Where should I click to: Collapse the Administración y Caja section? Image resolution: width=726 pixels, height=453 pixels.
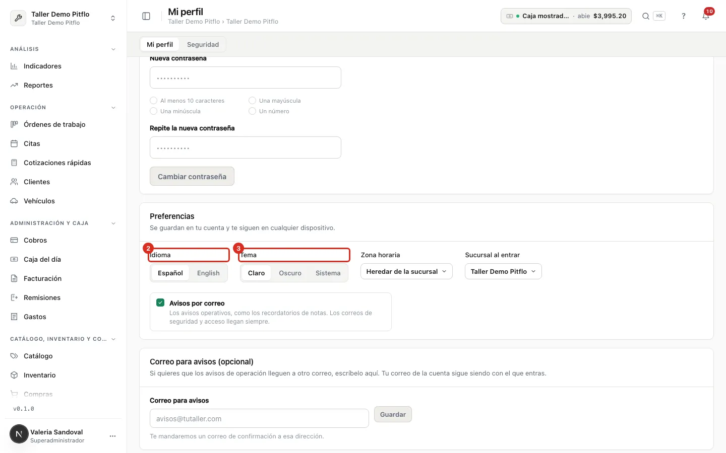pyautogui.click(x=113, y=223)
